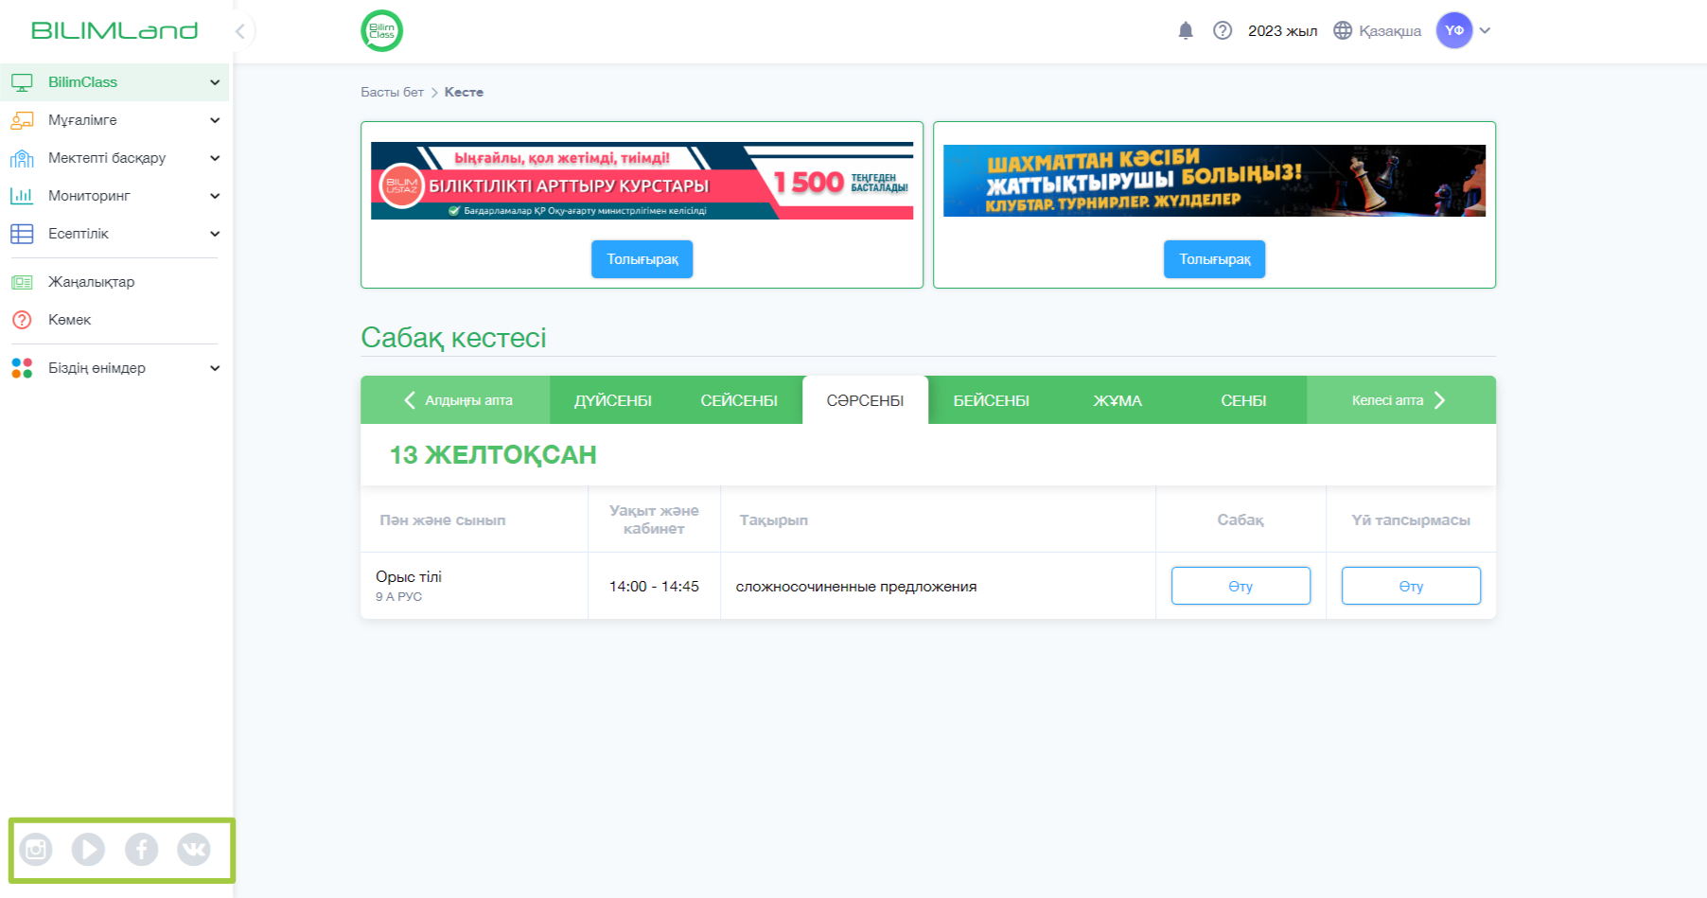Open the user profile dropdown arrow
Screen dimensions: 1707x898
(1486, 30)
